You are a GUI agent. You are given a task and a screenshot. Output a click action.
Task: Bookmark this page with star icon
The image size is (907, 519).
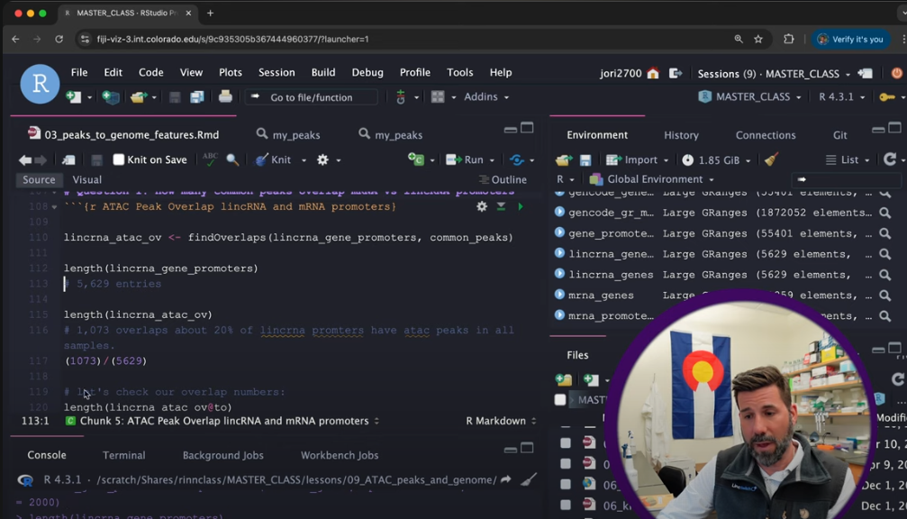(758, 39)
